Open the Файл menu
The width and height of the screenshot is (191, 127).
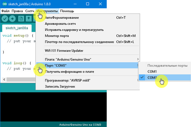(5, 11)
